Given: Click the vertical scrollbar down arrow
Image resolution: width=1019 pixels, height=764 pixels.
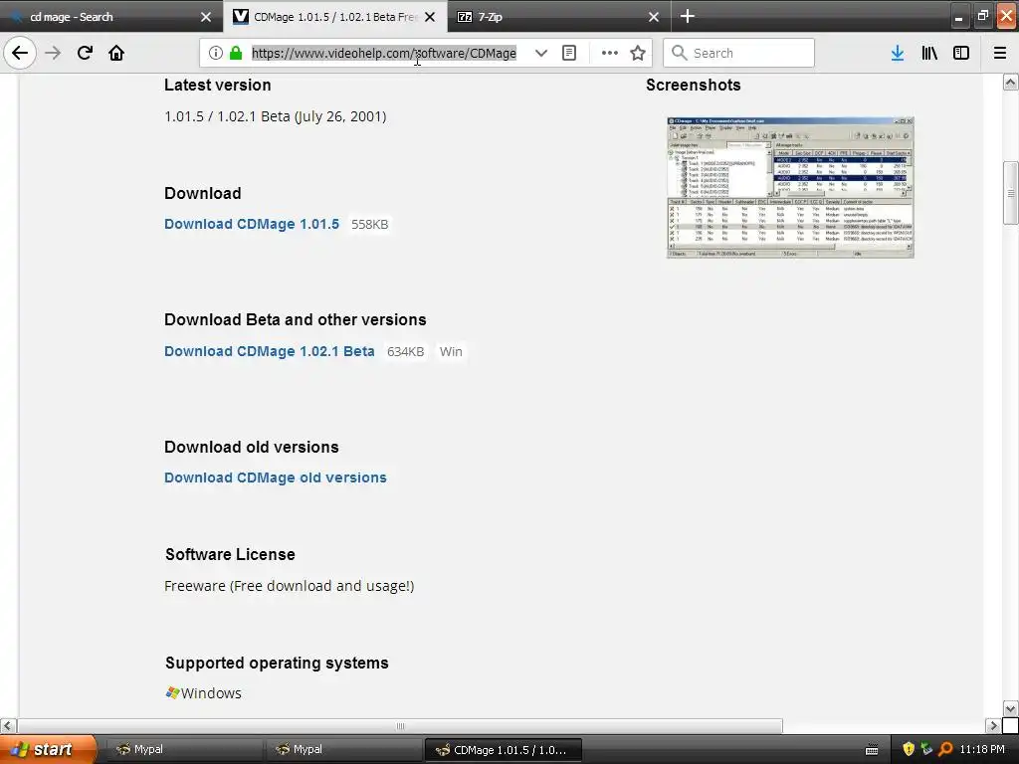Looking at the screenshot, I should point(1010,708).
